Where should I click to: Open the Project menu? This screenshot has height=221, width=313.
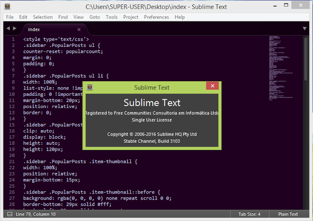tap(131, 17)
